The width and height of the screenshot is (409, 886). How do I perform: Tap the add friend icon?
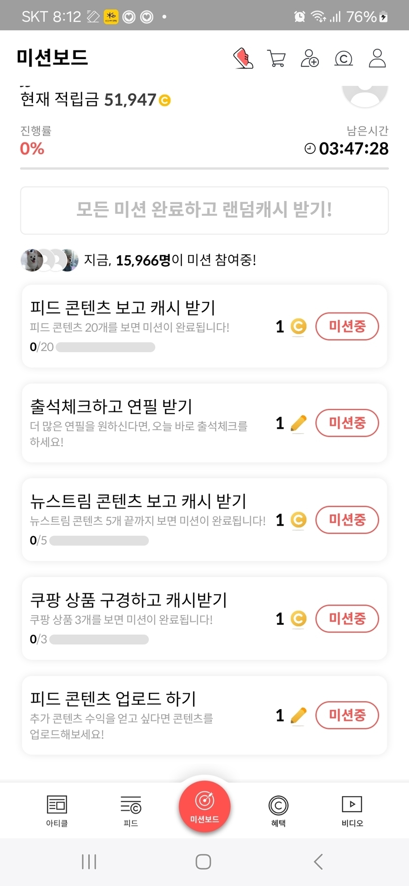pyautogui.click(x=310, y=58)
